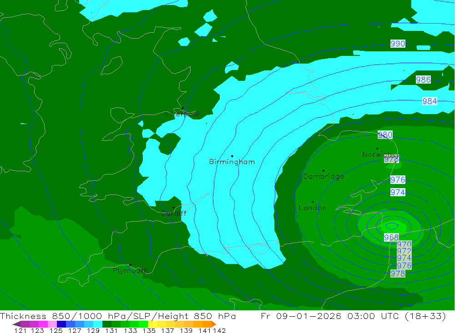Click the legend value 133
Screen dimensions: 455x333
coord(130,331)
